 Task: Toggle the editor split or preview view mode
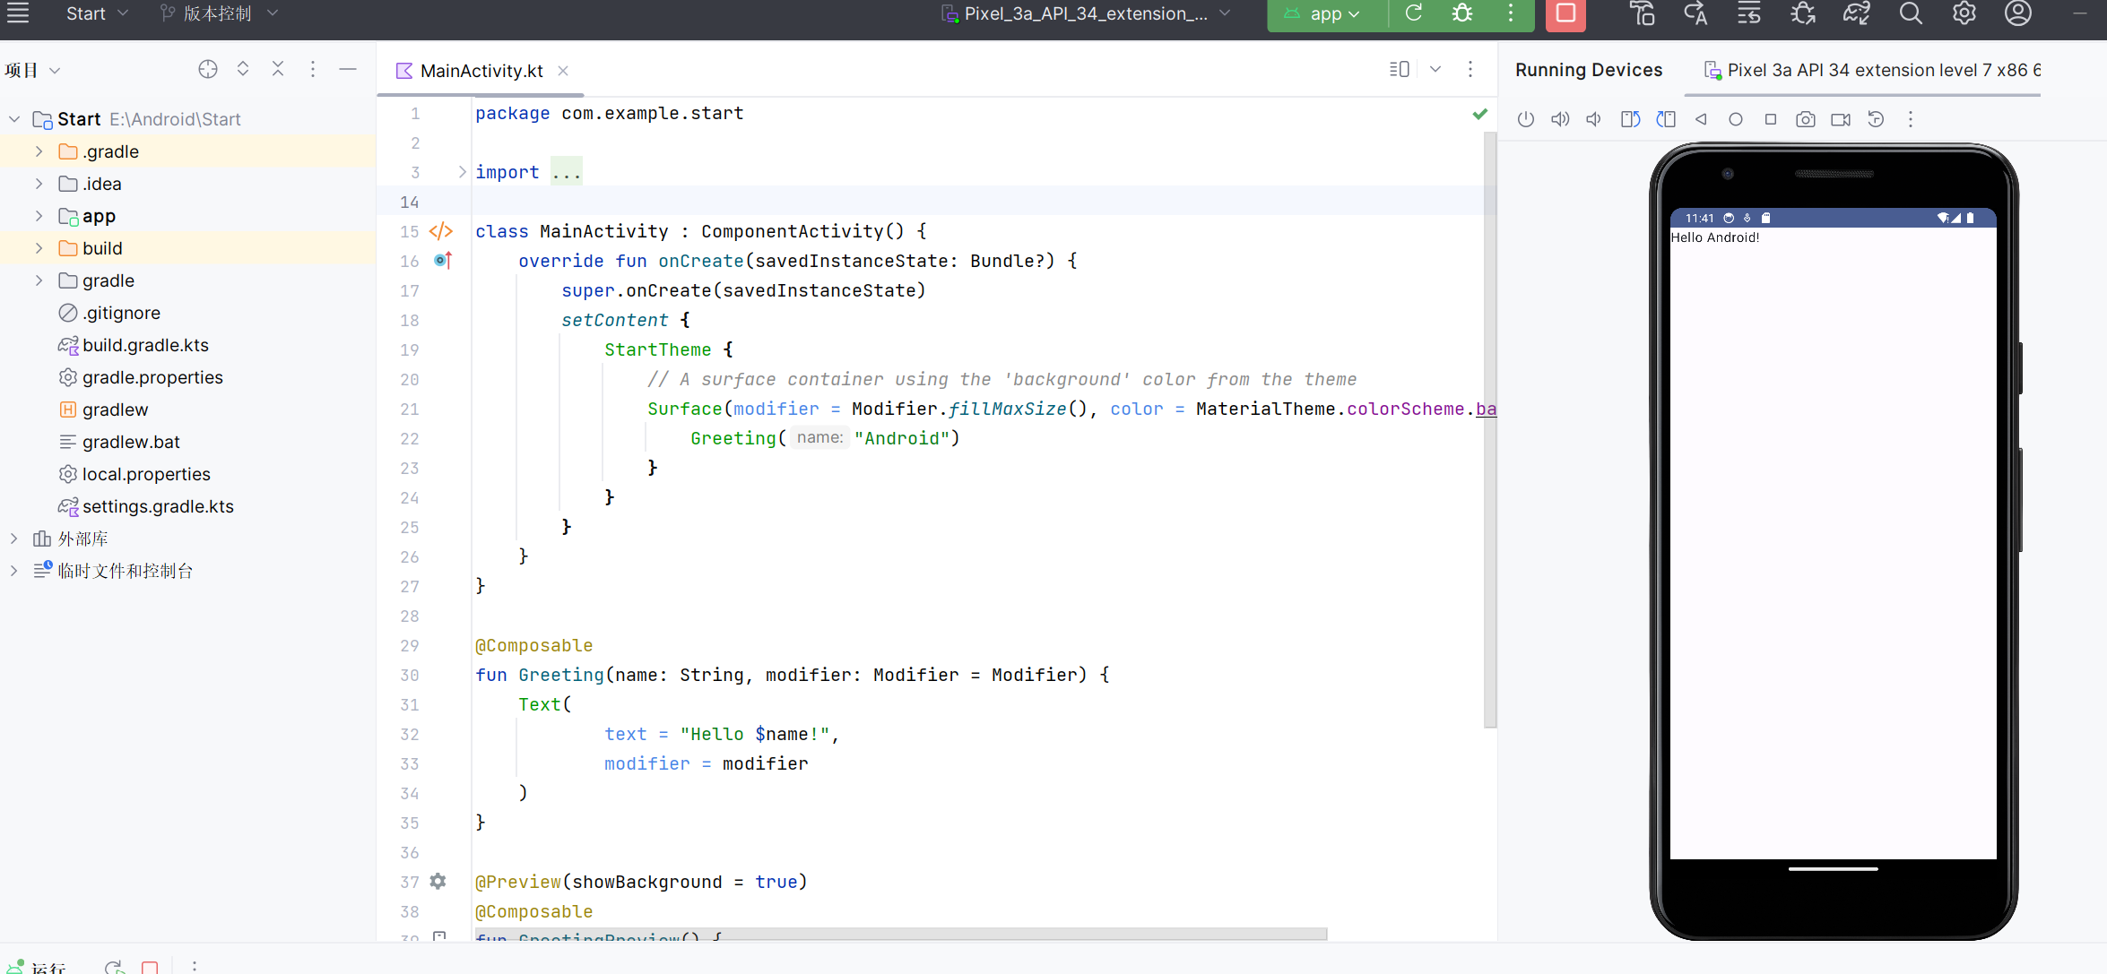(1399, 69)
